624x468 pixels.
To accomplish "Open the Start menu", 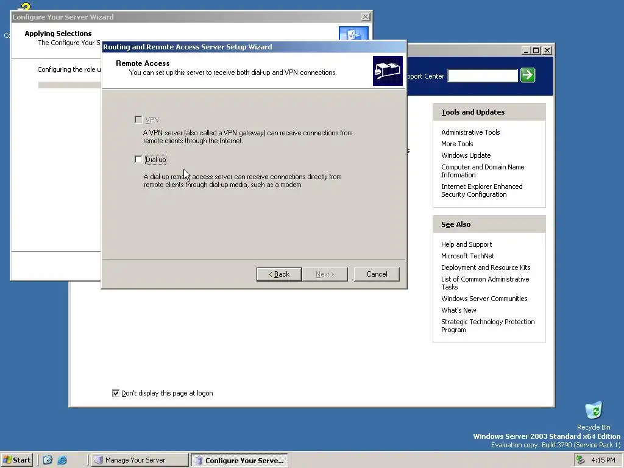I will coord(16,460).
